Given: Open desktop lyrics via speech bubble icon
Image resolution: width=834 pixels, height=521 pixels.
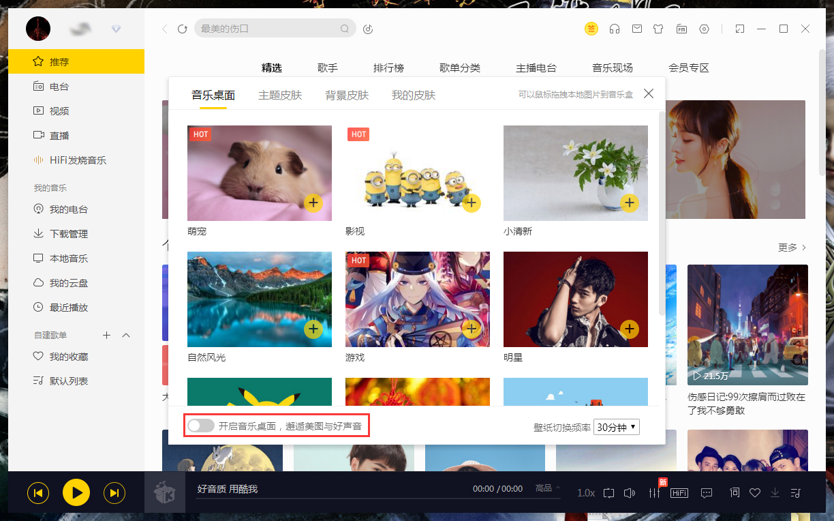Looking at the screenshot, I should [x=707, y=492].
